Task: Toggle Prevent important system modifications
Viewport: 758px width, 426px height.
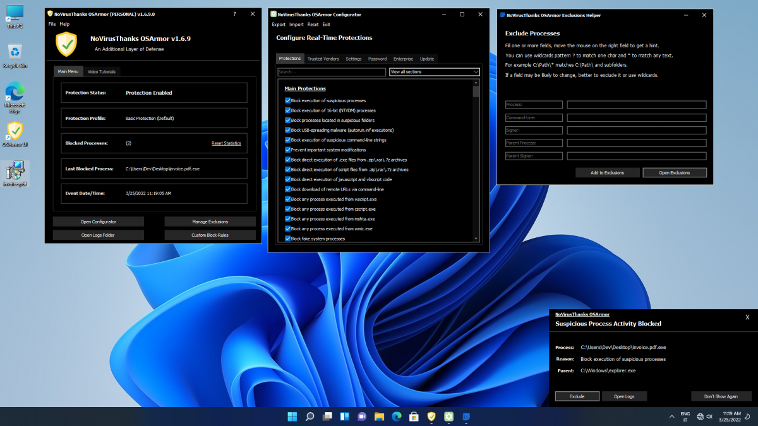Action: click(288, 150)
